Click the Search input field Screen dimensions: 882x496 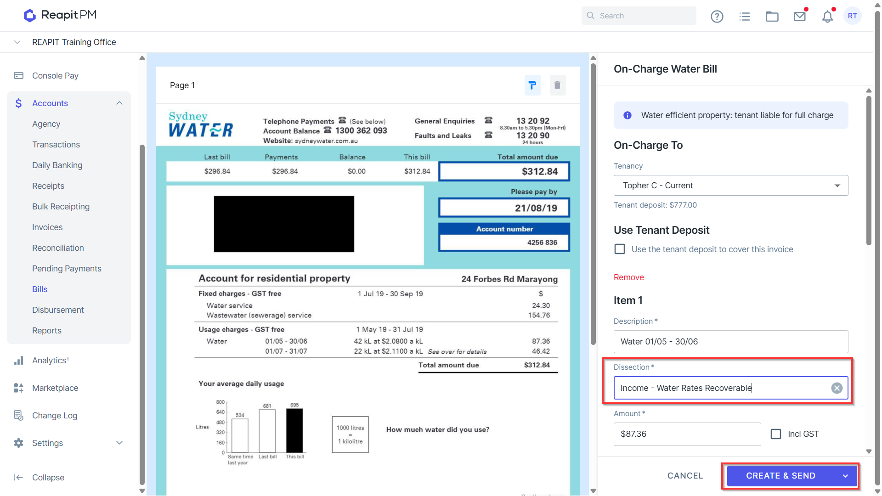click(639, 16)
